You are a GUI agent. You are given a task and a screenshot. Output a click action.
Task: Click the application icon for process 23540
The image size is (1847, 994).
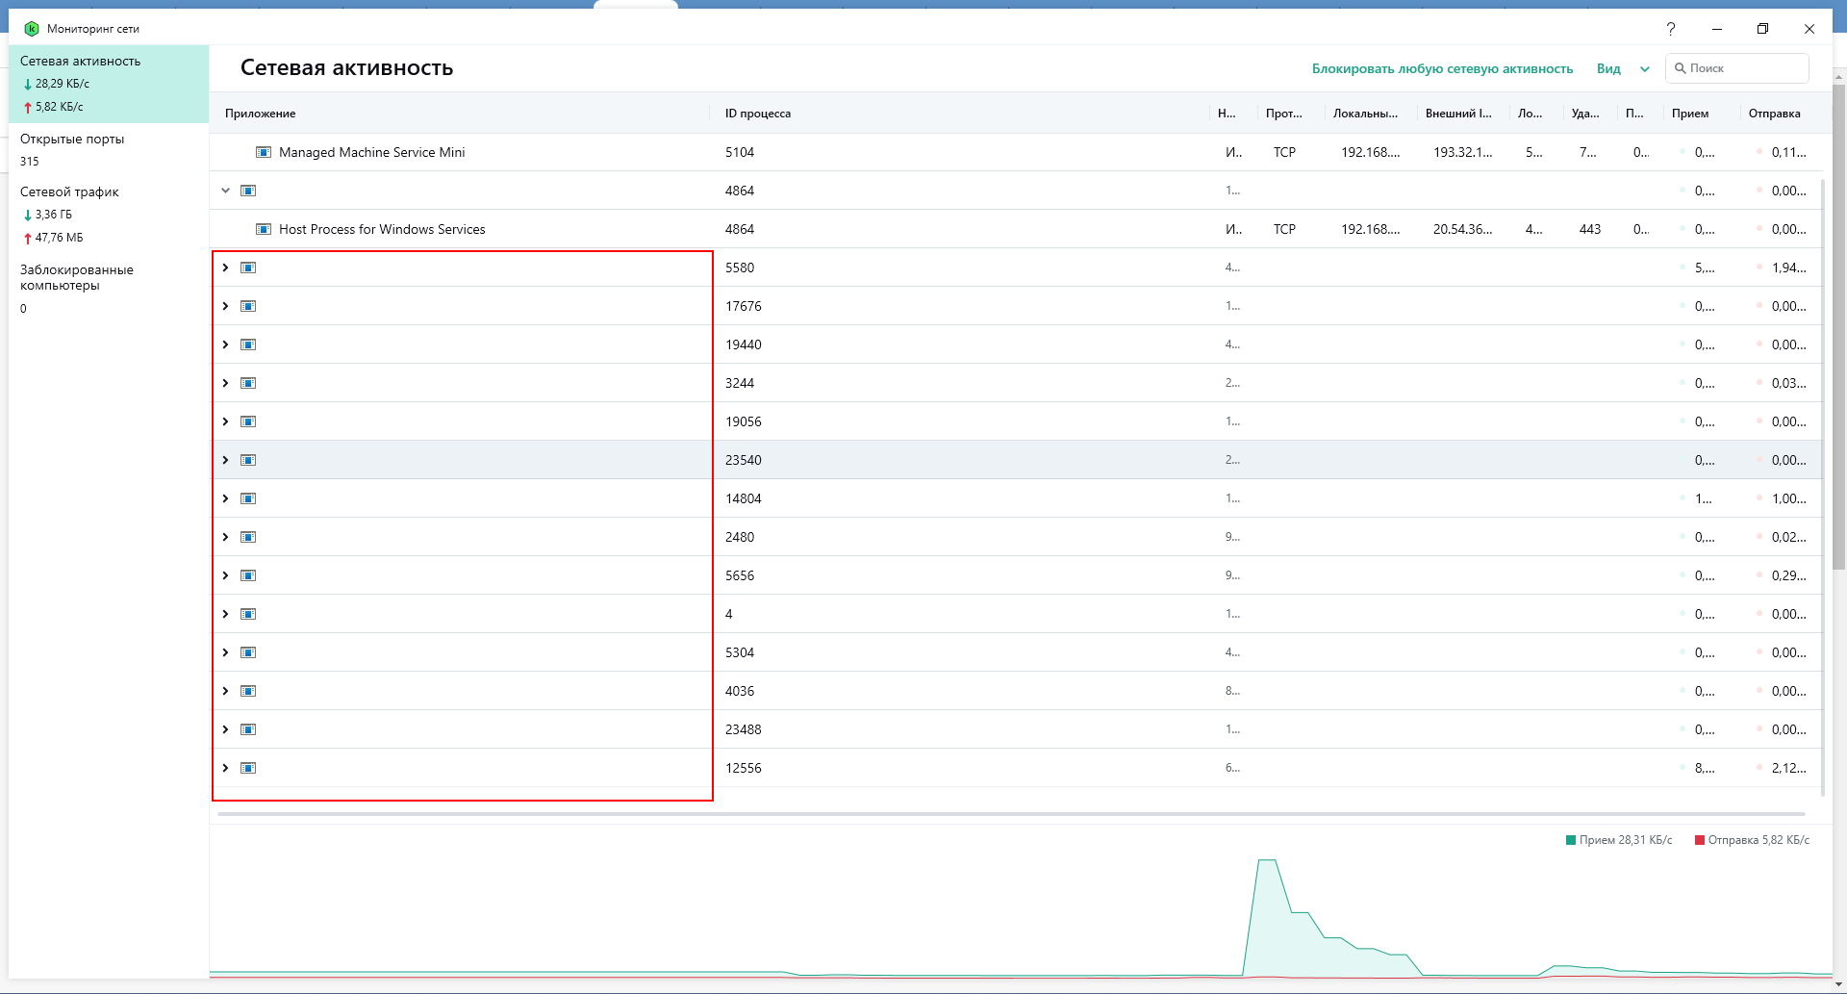[x=248, y=460]
